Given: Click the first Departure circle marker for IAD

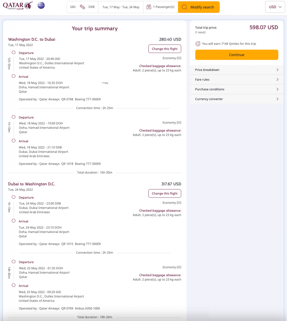Looking at the screenshot, I should tap(13, 53).
